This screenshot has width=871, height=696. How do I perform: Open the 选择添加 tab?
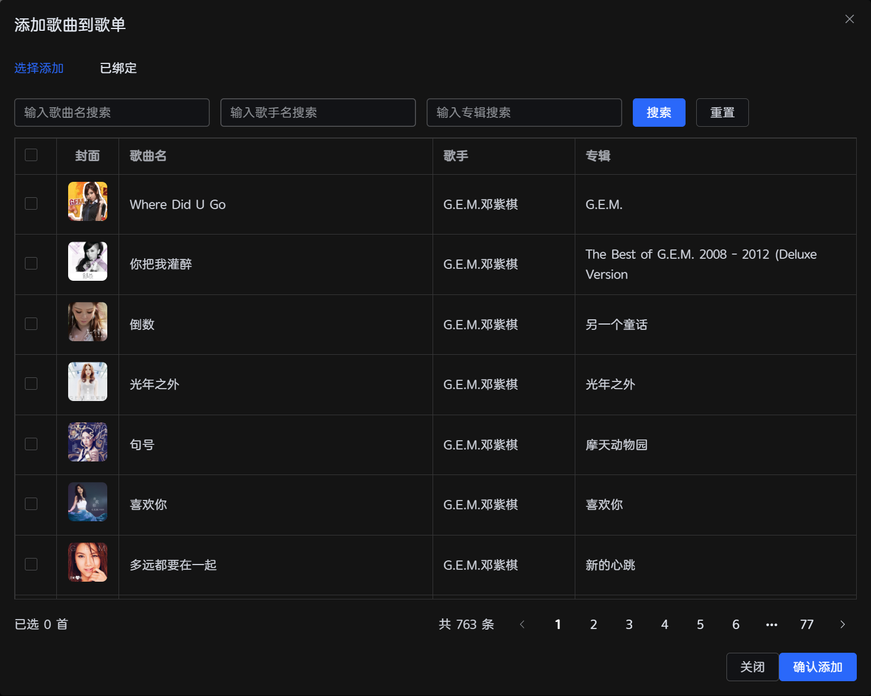[39, 68]
